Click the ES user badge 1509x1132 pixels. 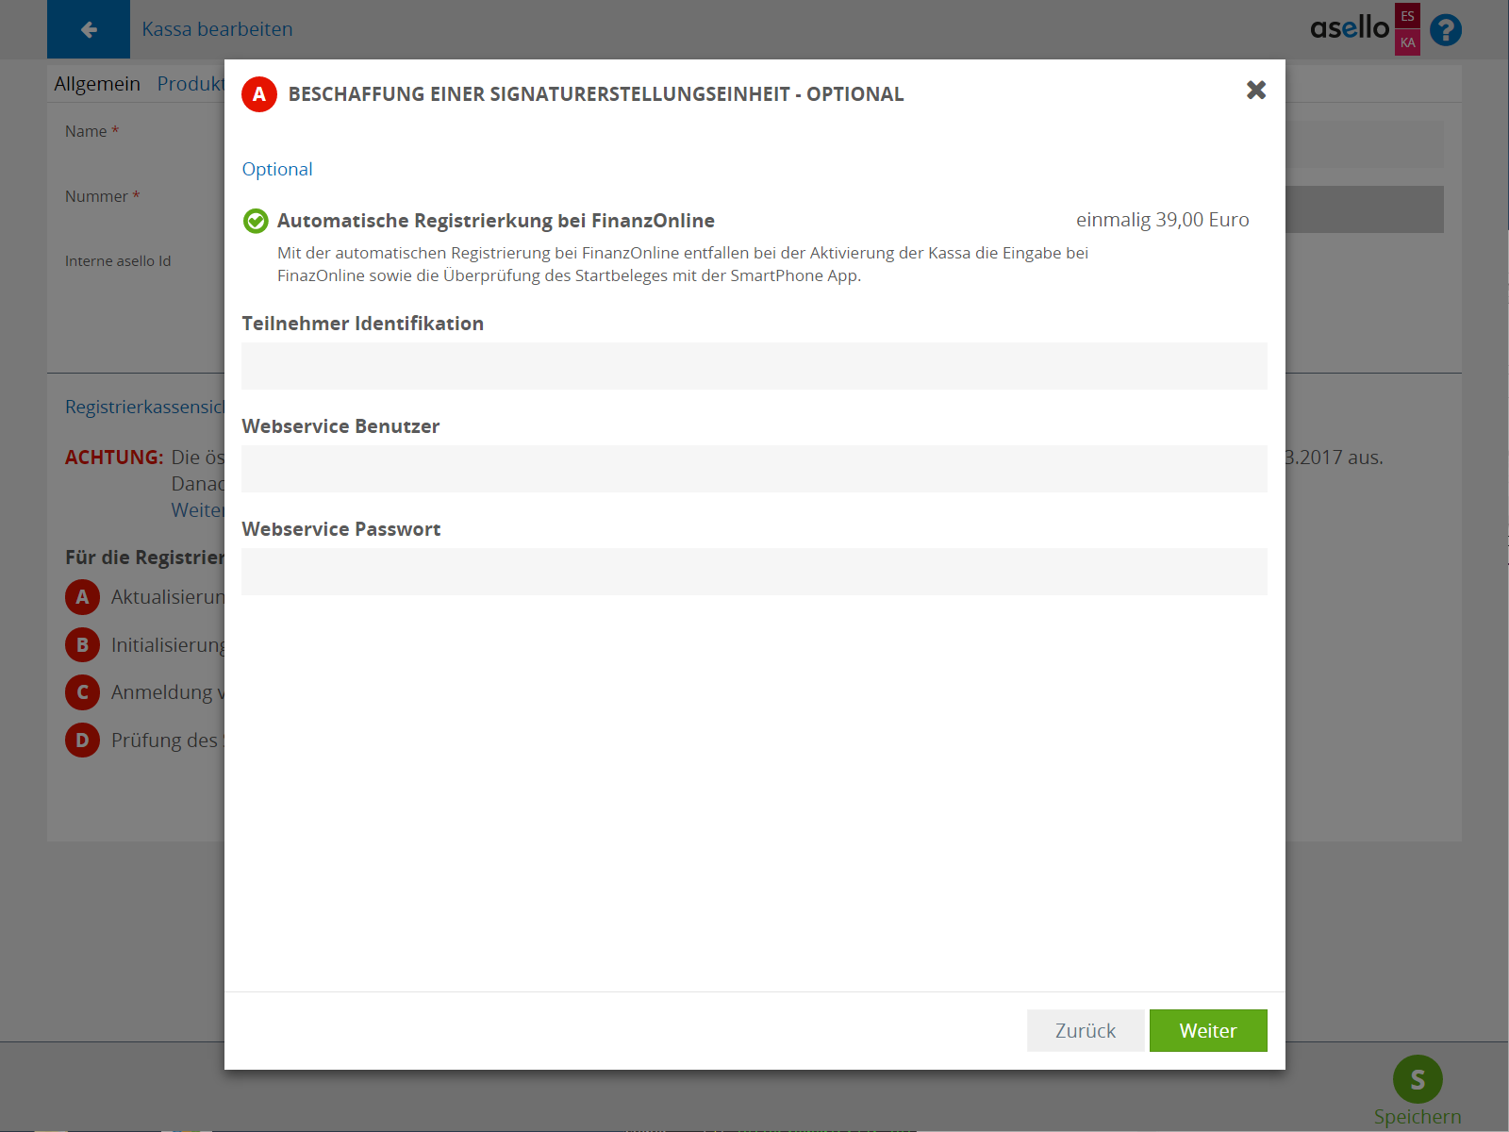click(1407, 16)
